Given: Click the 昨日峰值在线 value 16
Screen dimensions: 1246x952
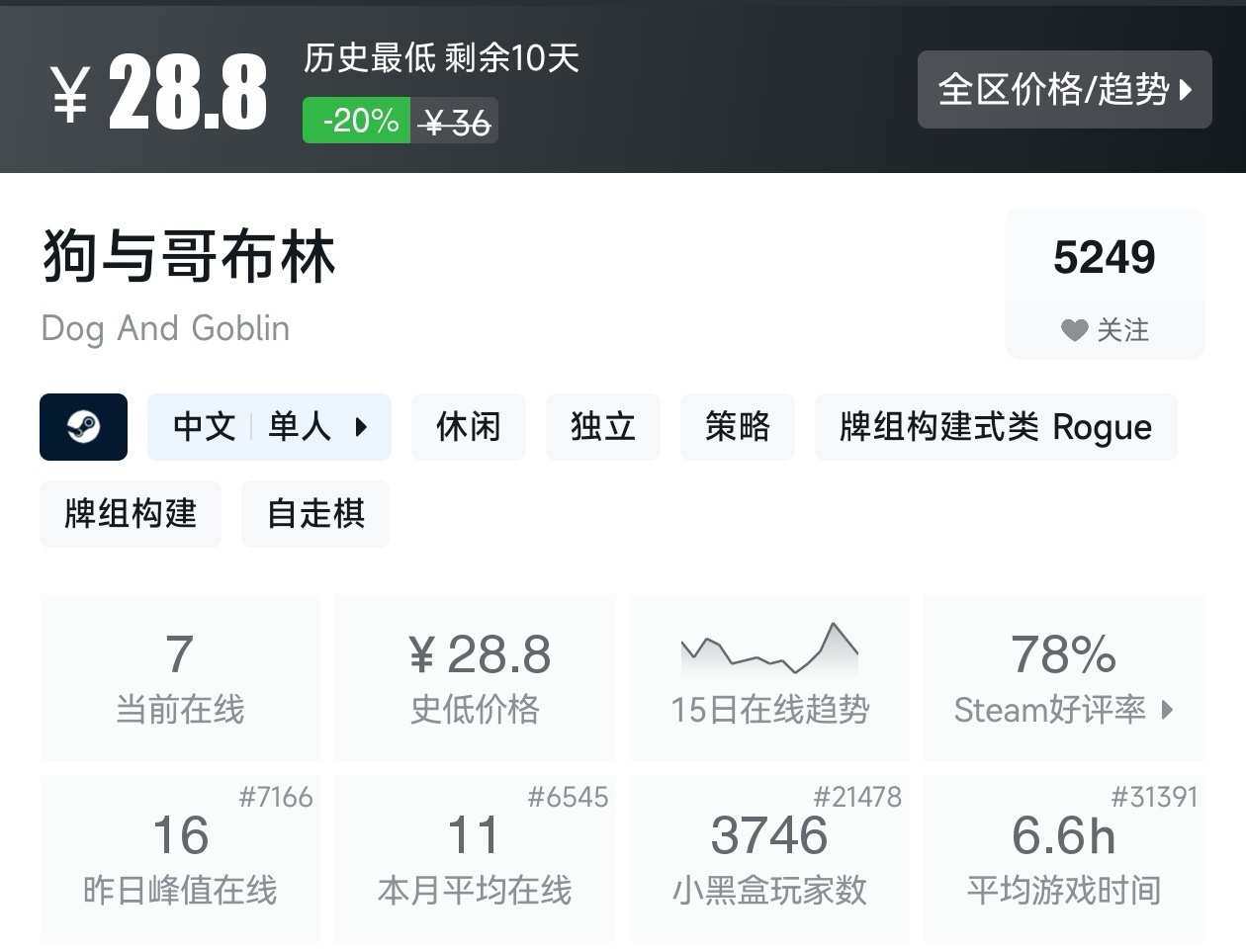Looking at the screenshot, I should [181, 836].
